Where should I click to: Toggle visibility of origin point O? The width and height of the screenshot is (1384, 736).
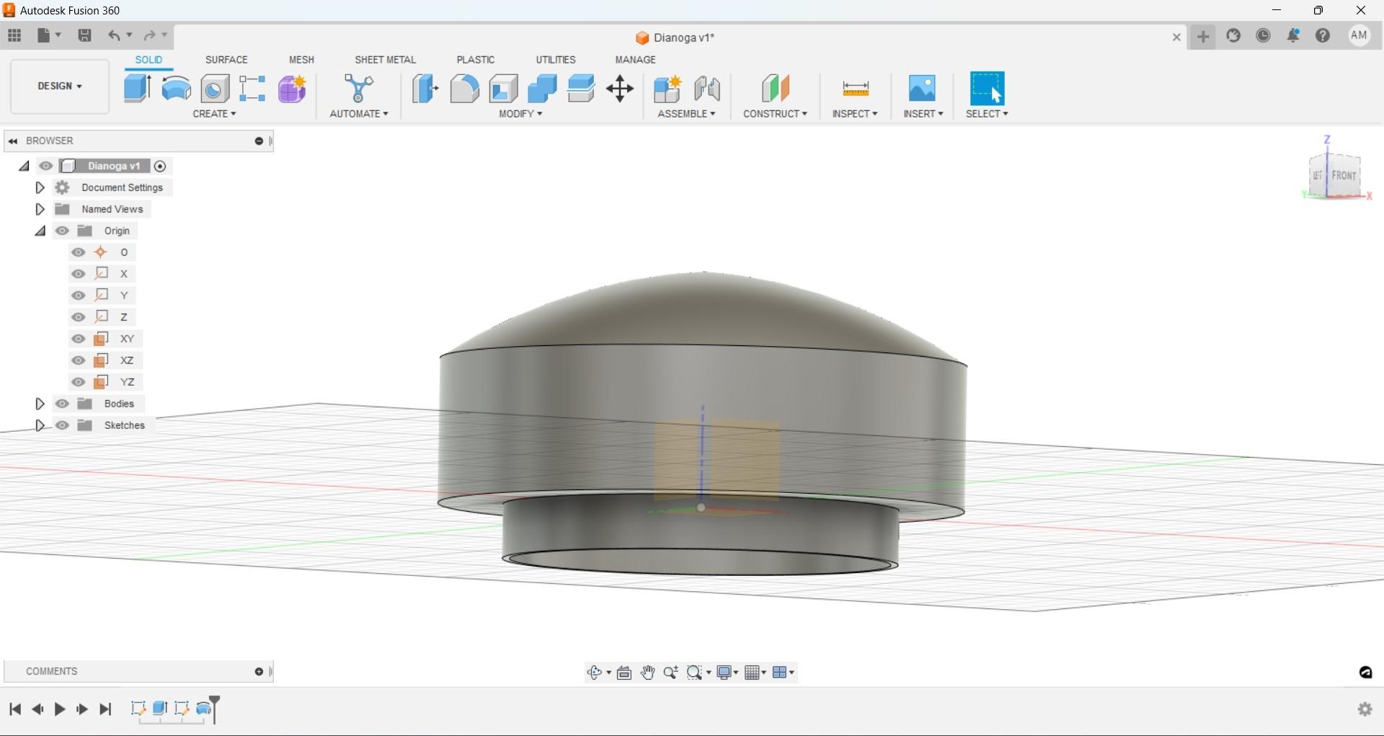[x=79, y=252]
